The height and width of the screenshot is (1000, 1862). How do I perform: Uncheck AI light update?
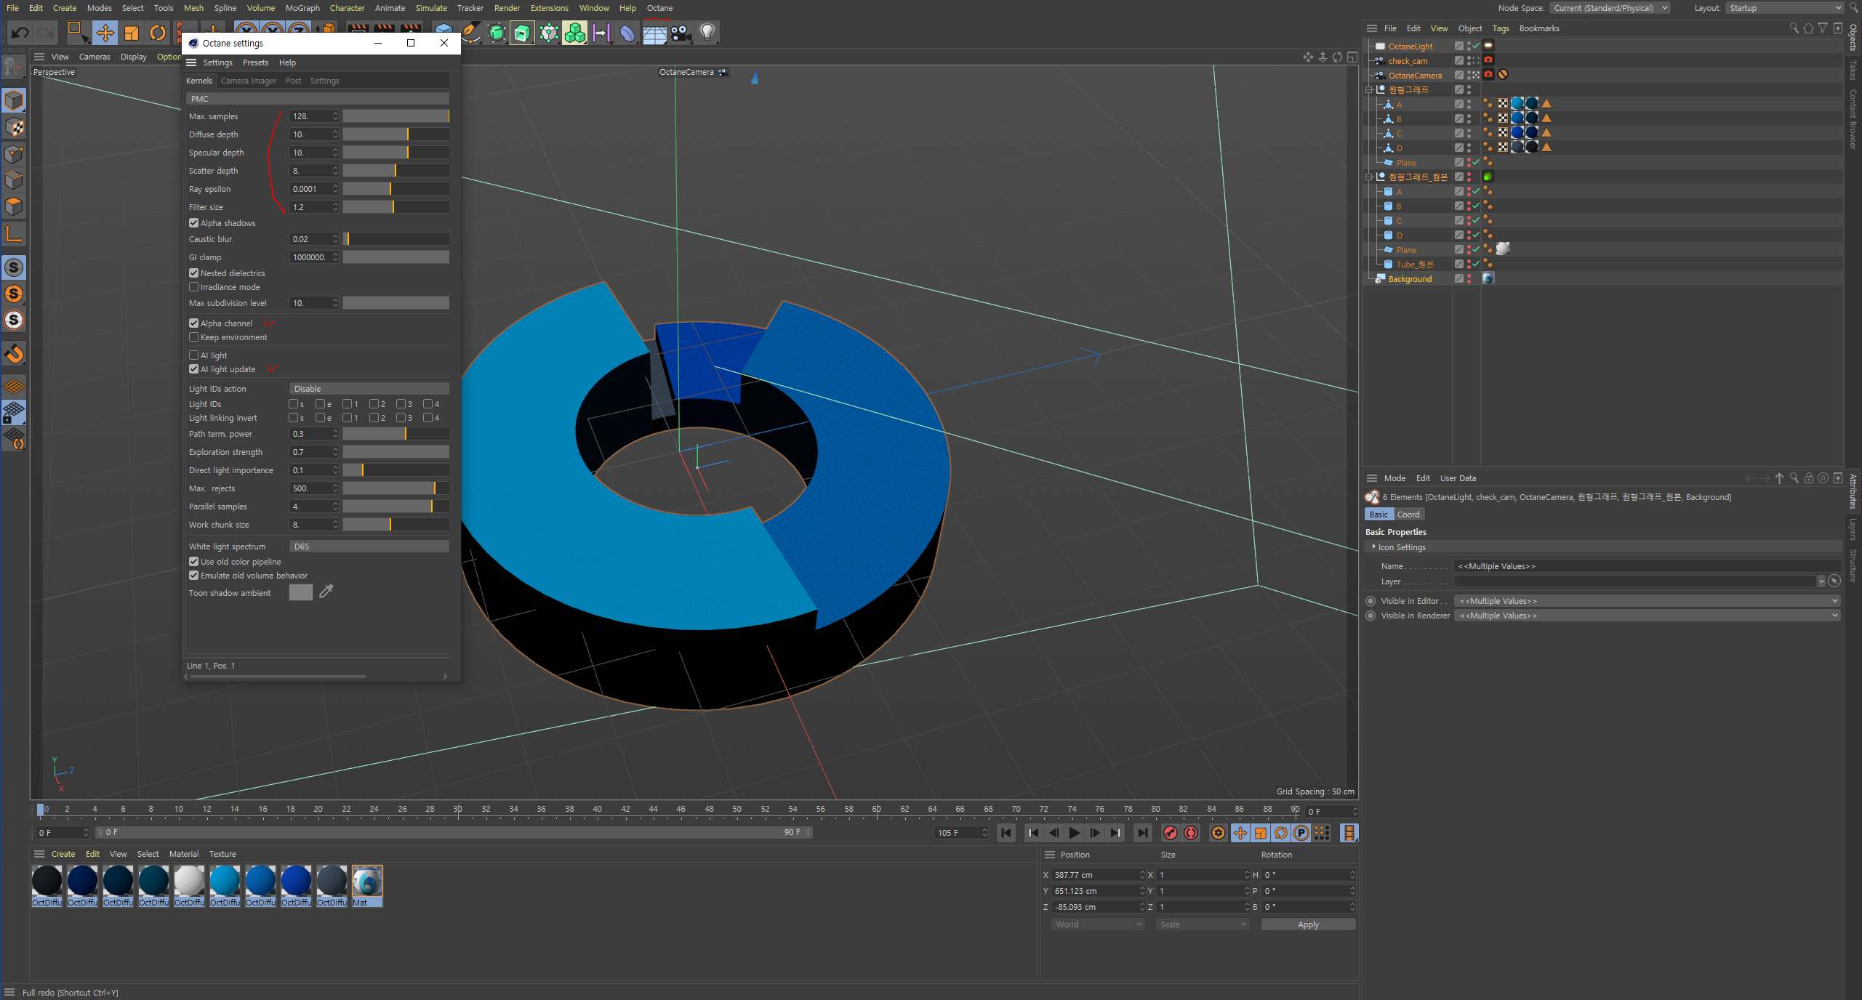[x=193, y=369]
